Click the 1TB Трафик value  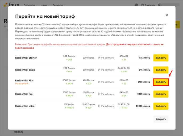click(x=69, y=104)
